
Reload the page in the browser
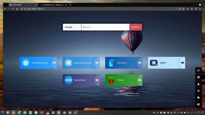coord(13,9)
